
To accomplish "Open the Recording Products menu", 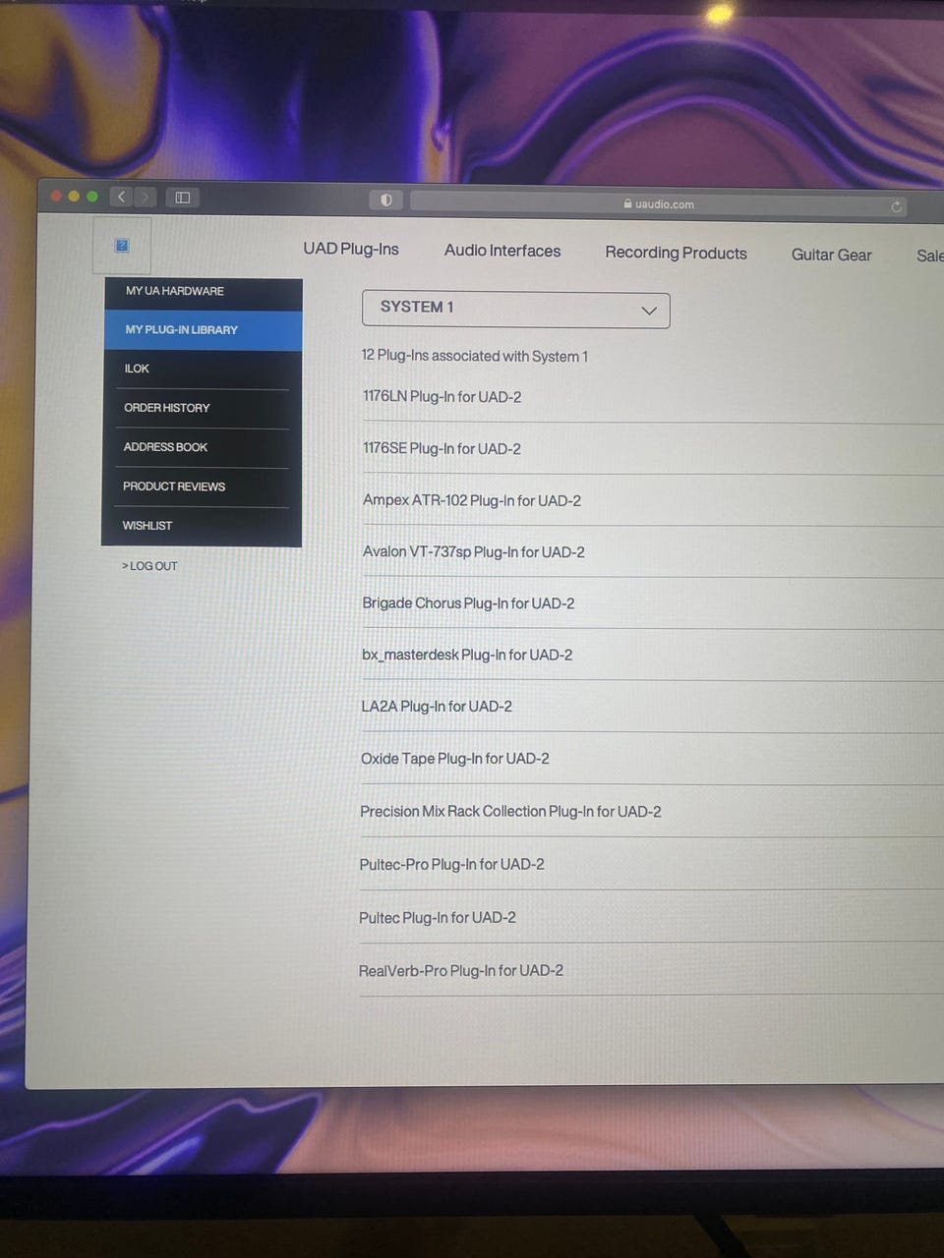I will point(676,253).
